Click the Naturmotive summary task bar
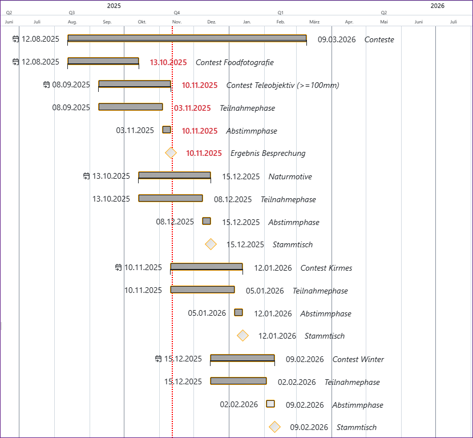This screenshot has width=473, height=438. point(174,175)
